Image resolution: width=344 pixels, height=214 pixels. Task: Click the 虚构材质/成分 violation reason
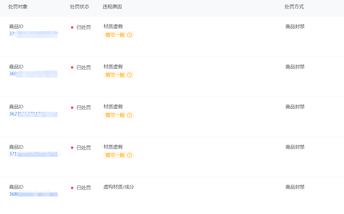point(119,187)
